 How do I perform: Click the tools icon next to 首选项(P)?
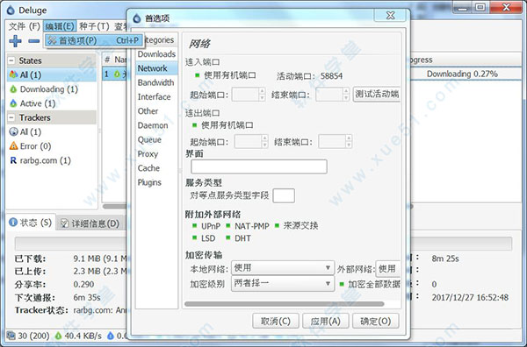[52, 40]
